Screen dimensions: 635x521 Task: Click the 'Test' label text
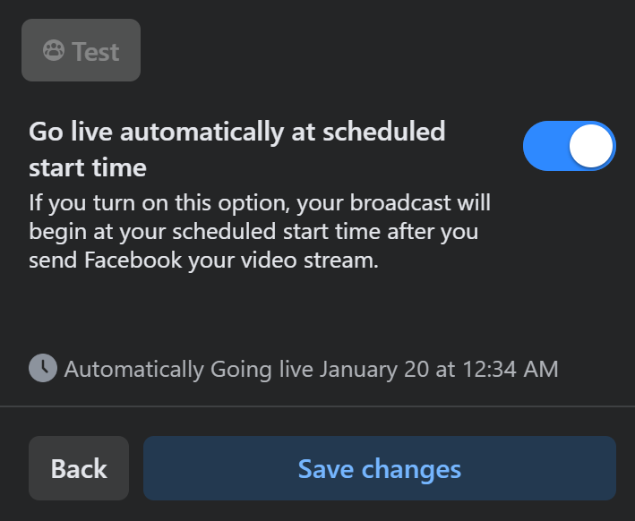96,52
